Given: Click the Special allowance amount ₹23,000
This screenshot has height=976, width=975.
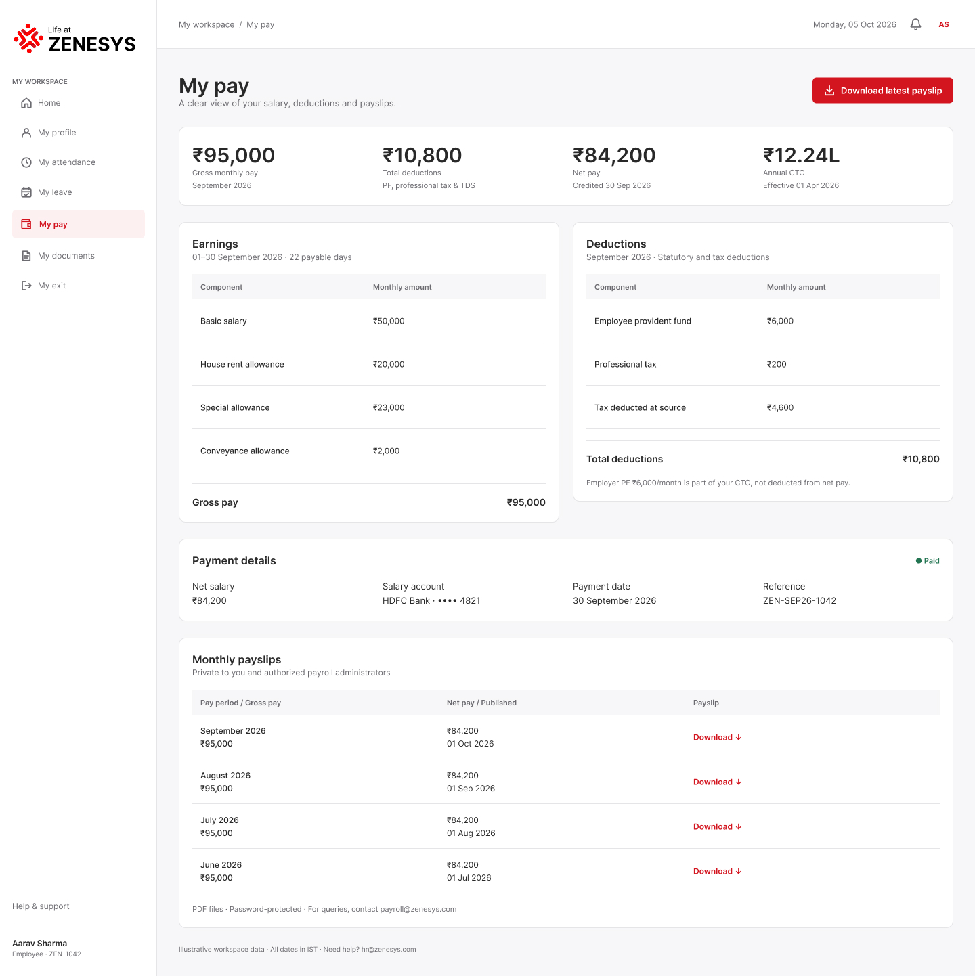Looking at the screenshot, I should pos(389,407).
